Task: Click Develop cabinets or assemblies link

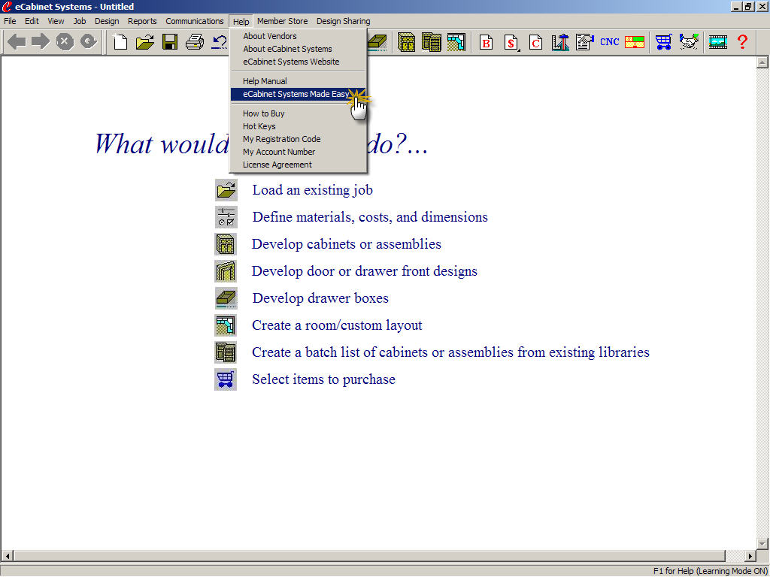Action: (346, 244)
